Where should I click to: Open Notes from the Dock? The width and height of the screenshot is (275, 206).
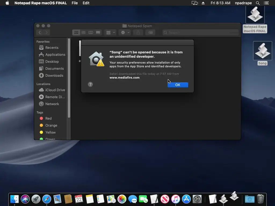(x=90, y=199)
